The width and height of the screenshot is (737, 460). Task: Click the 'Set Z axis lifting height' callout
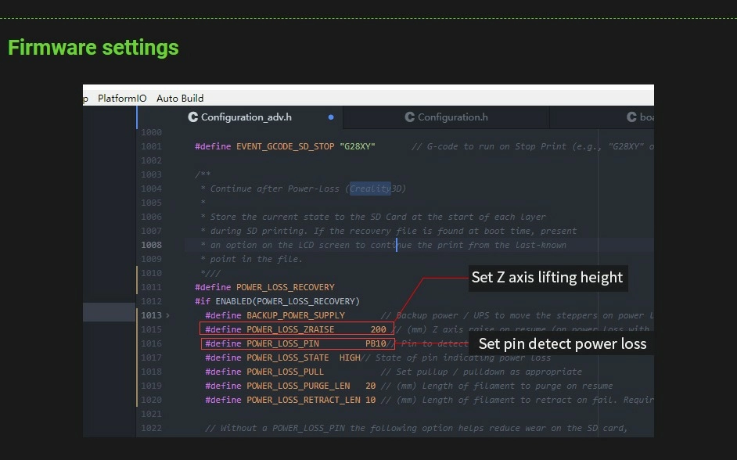pos(547,278)
